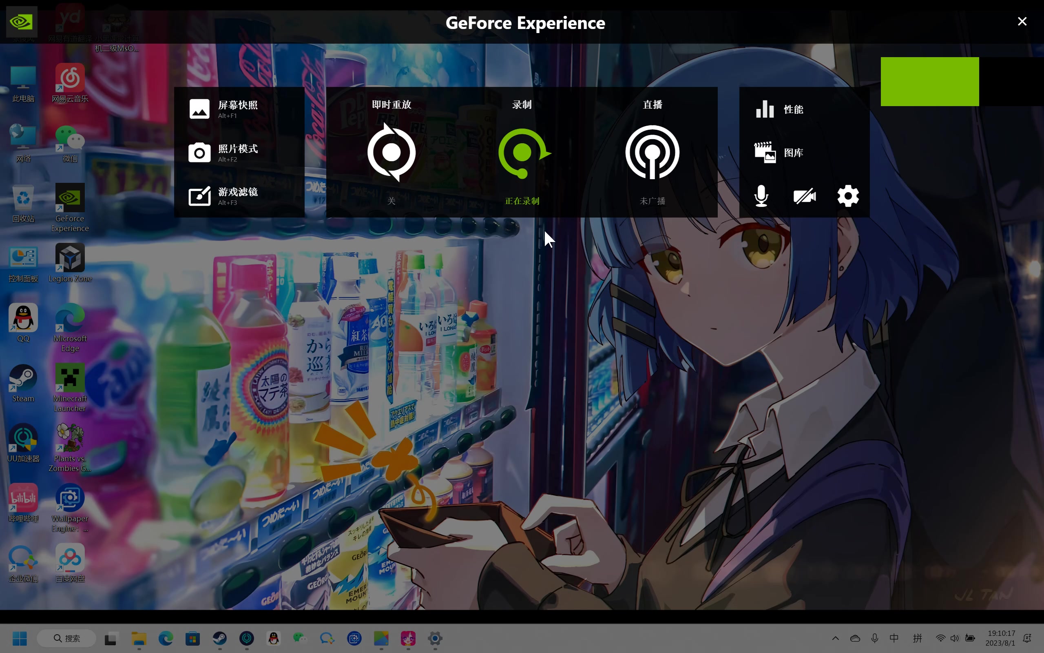Open QQ penguin from taskbar

tap(274, 638)
